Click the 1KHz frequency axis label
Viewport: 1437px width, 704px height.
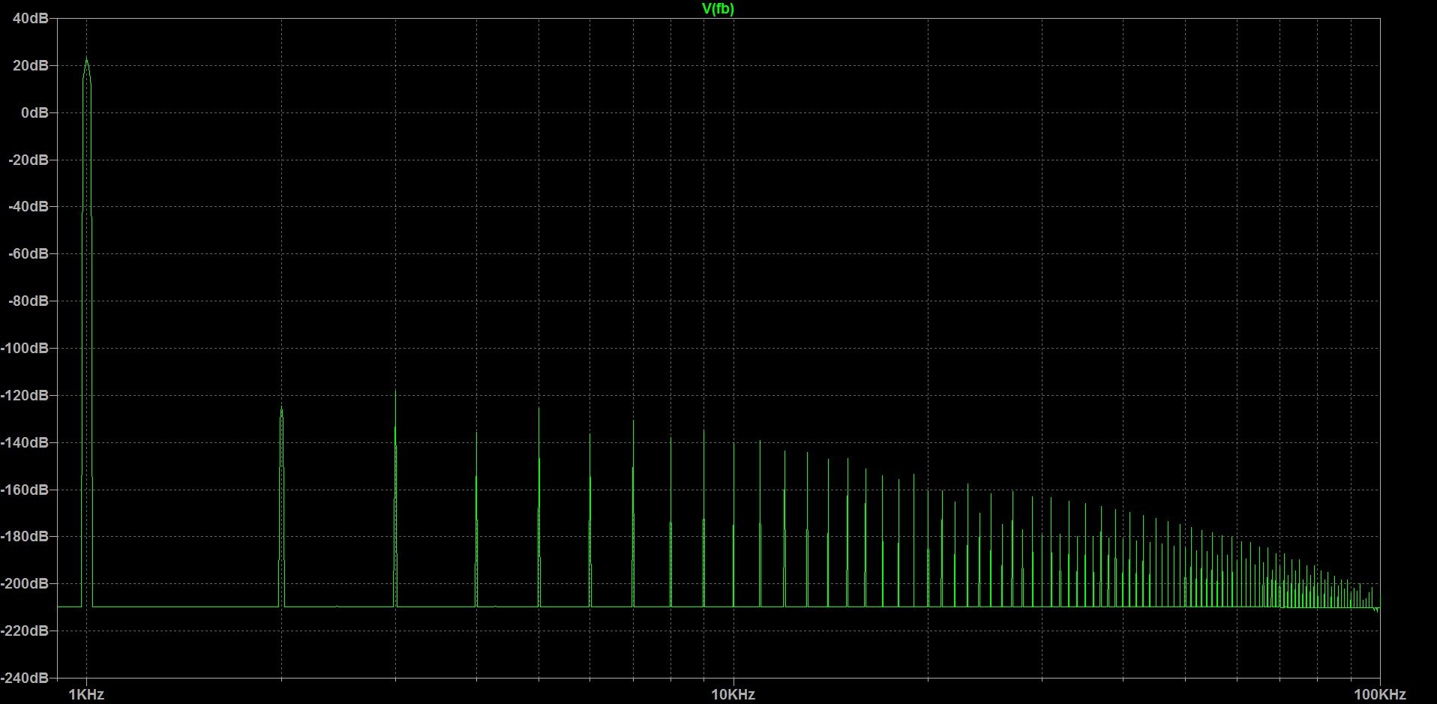click(86, 695)
